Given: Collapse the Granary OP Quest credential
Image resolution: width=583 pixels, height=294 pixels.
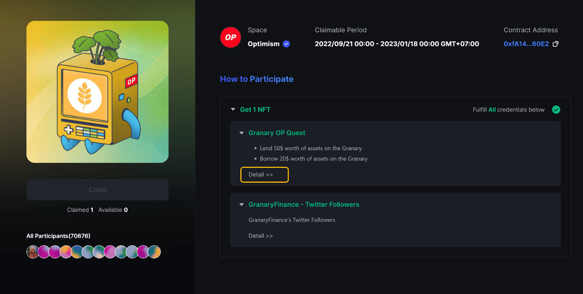Looking at the screenshot, I should [242, 133].
